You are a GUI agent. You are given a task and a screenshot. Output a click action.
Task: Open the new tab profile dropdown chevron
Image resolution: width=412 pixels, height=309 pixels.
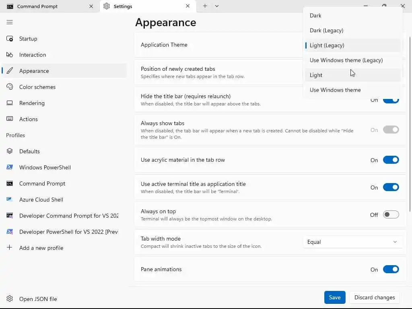(217, 6)
